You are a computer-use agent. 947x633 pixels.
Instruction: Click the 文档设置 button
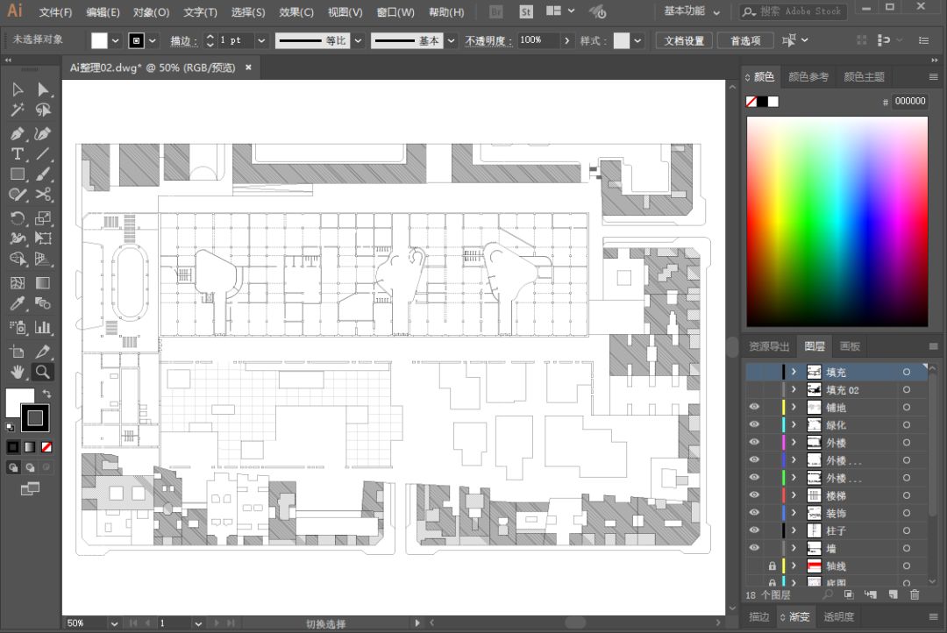click(684, 41)
